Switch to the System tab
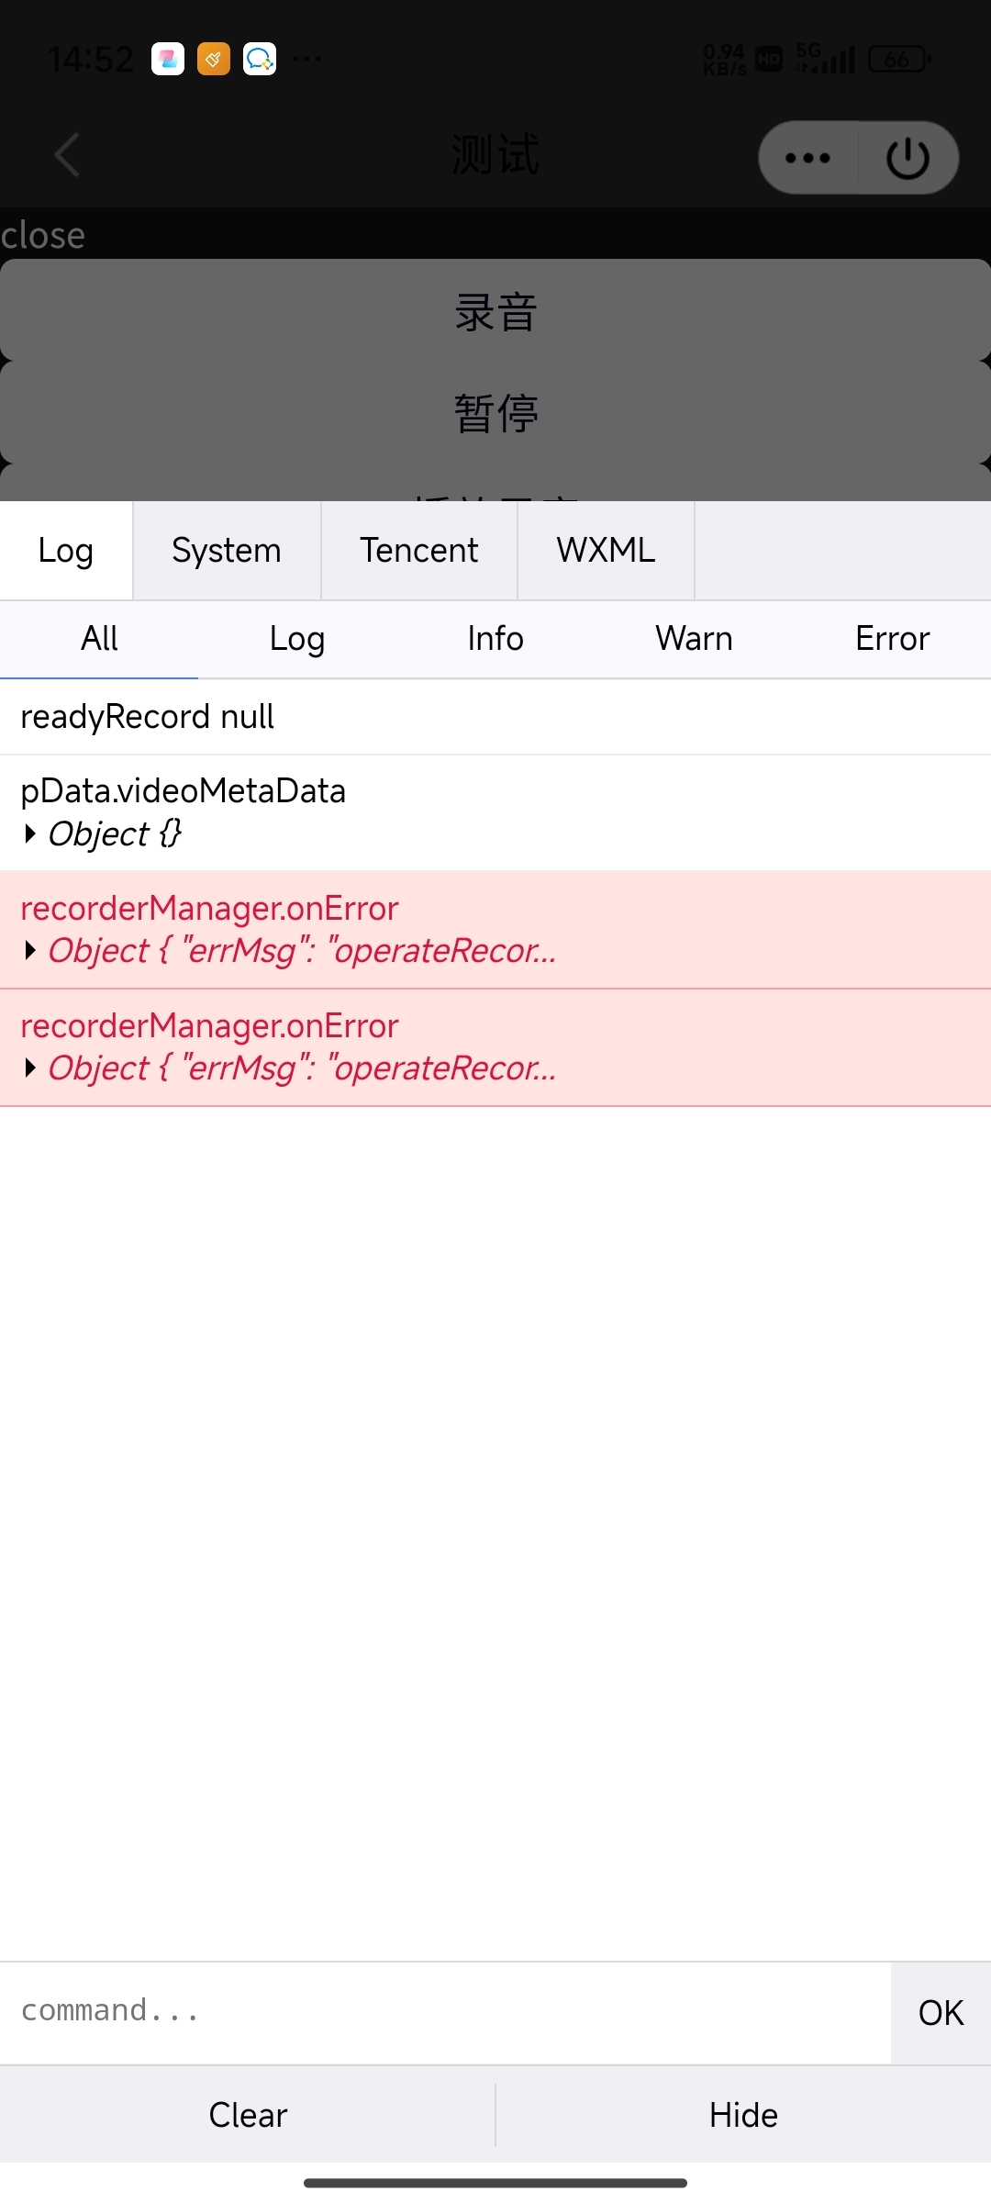 (227, 550)
